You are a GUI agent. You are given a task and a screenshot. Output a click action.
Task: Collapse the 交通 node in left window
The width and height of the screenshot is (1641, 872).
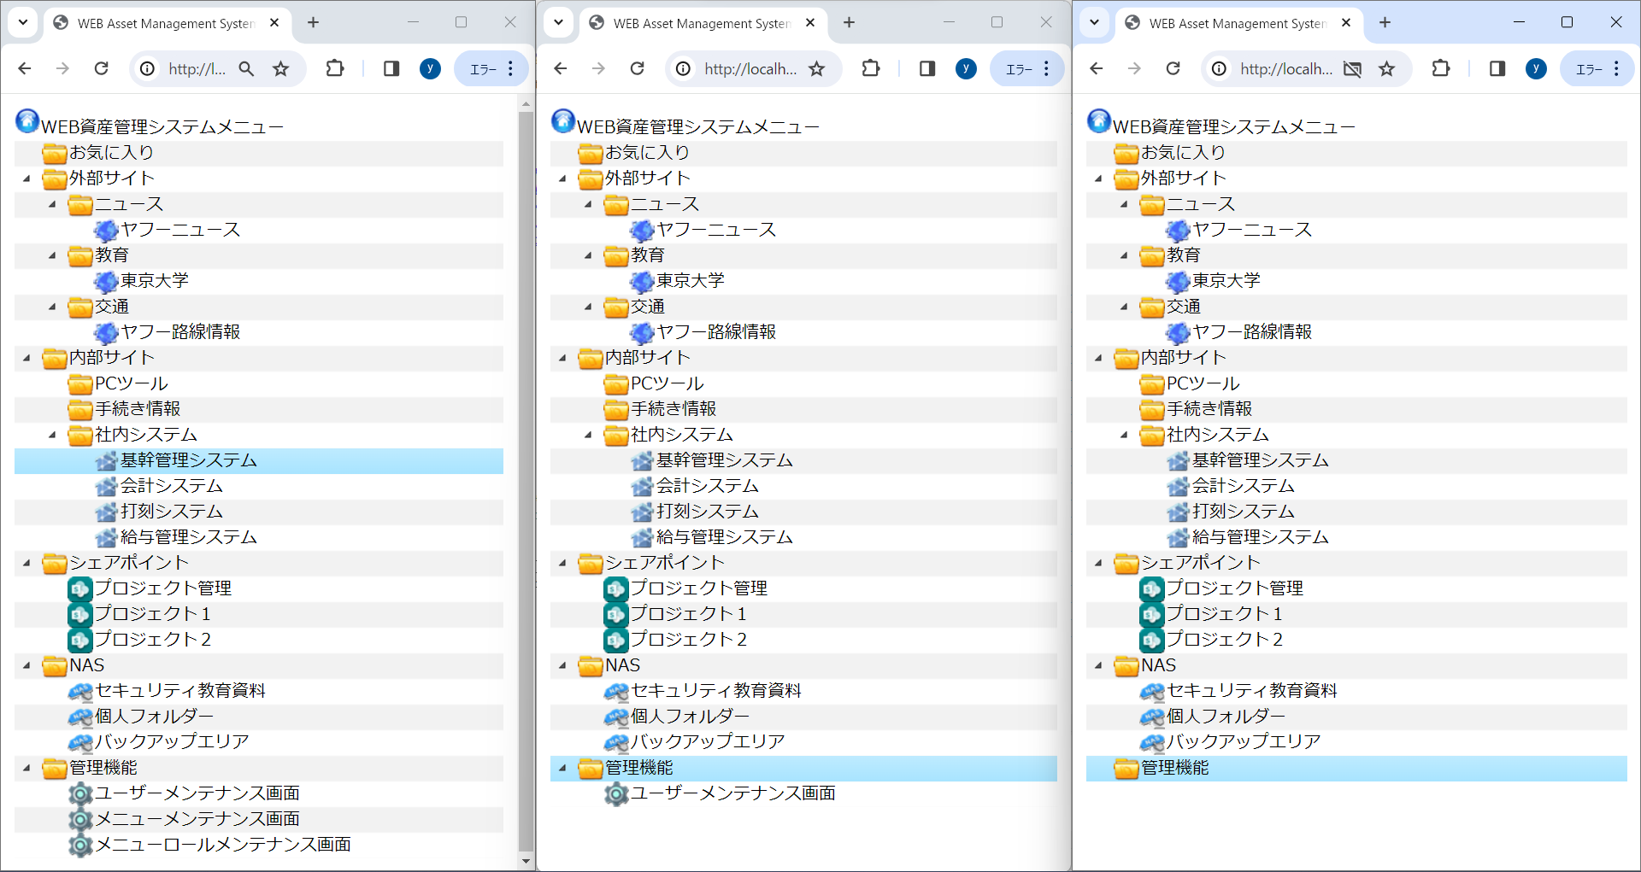coord(52,307)
